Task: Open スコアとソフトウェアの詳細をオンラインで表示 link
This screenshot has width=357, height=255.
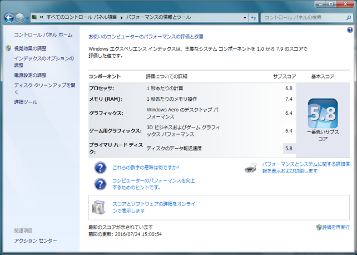Action: coord(154,207)
